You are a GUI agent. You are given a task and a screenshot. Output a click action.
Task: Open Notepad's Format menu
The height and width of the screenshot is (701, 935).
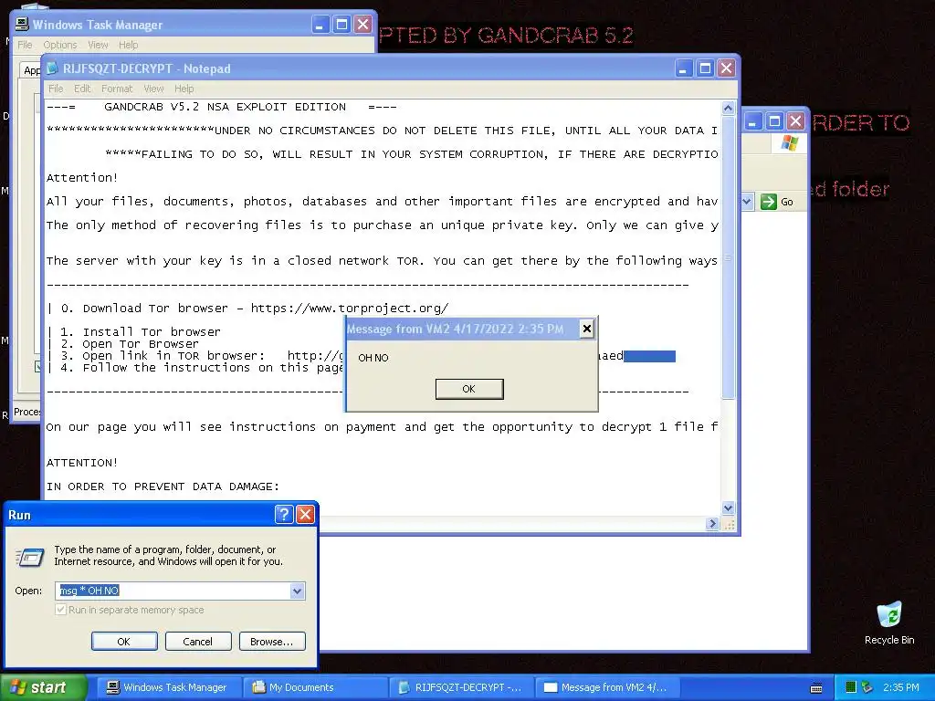coord(117,89)
